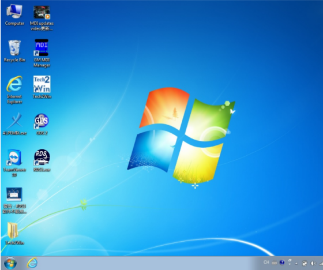Viewport: 323px width, 270px height.
Task: Open the Action Center flag icon
Action: (305, 263)
